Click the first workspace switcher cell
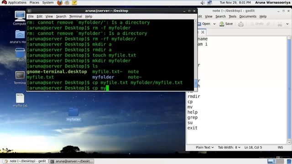Viewport: 292px width, 164px height. (x=271, y=161)
